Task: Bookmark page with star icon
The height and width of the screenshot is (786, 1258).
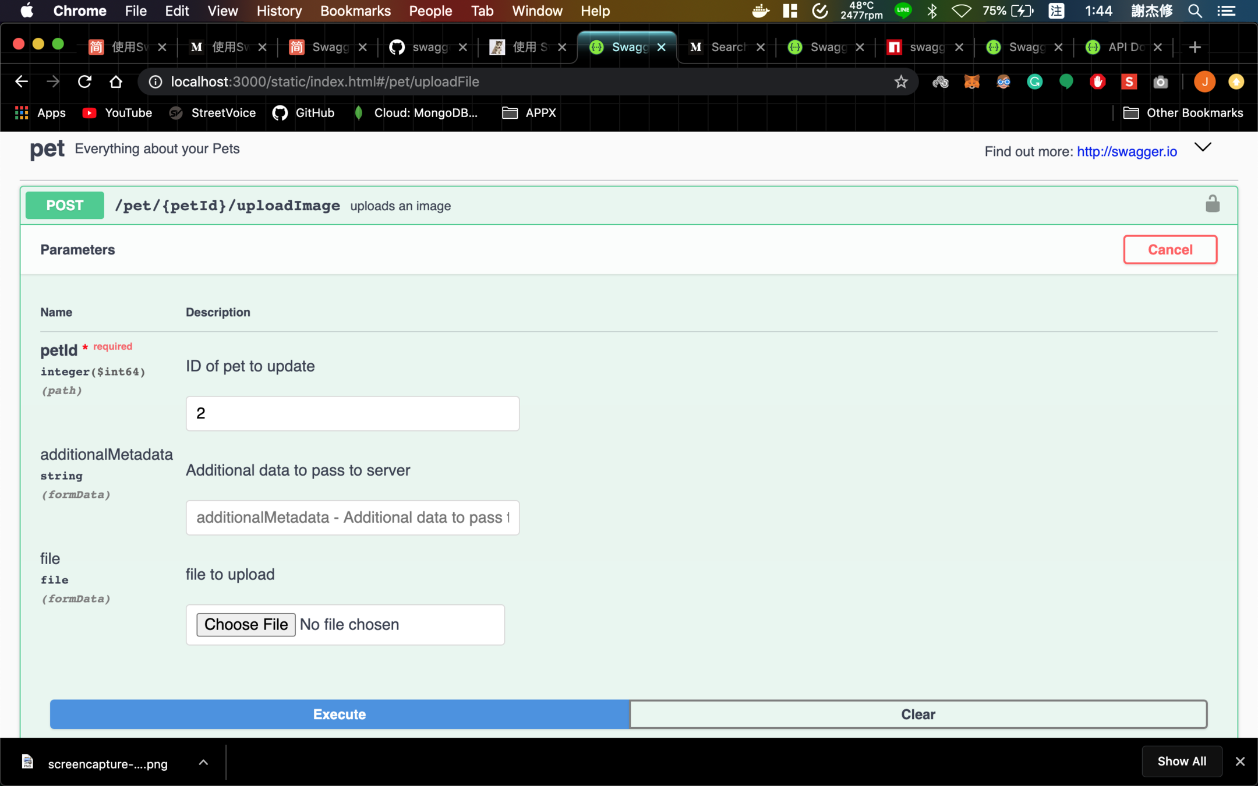Action: coord(901,82)
